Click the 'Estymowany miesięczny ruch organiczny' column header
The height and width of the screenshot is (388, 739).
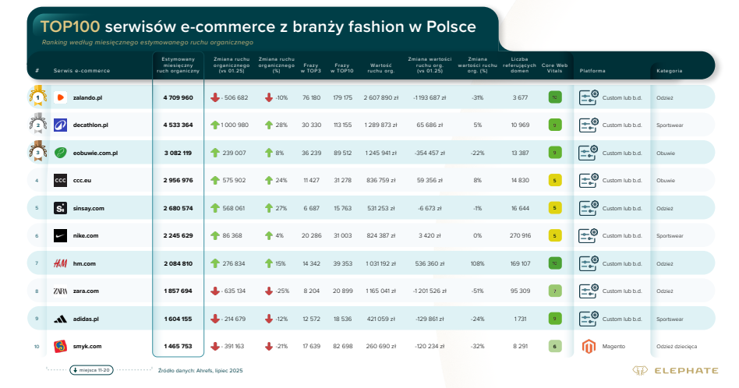tap(179, 65)
